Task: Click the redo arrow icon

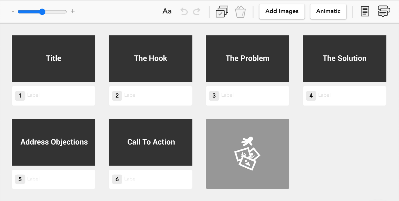Action: (x=197, y=11)
